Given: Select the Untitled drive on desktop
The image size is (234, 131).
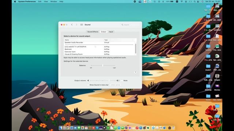Looking at the screenshot, I should pos(217,27).
